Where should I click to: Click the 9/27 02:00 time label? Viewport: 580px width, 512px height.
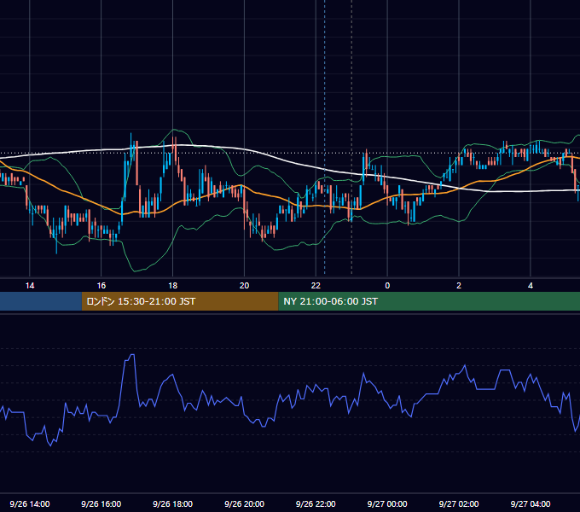click(x=459, y=503)
